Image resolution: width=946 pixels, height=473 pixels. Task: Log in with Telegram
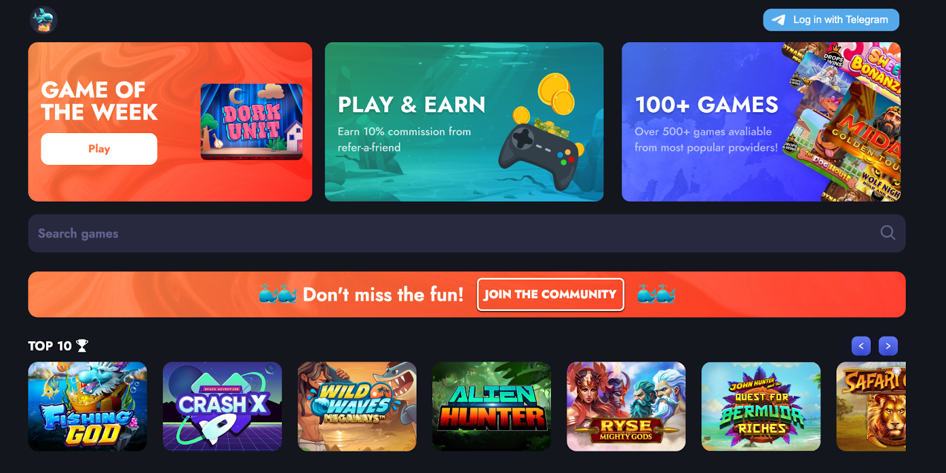tap(831, 20)
